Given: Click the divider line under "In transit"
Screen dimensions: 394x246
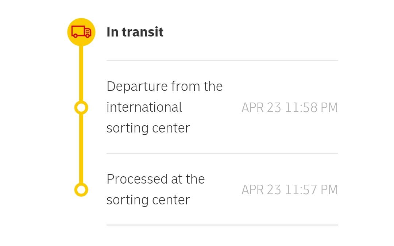Looking at the screenshot, I should pos(222,61).
